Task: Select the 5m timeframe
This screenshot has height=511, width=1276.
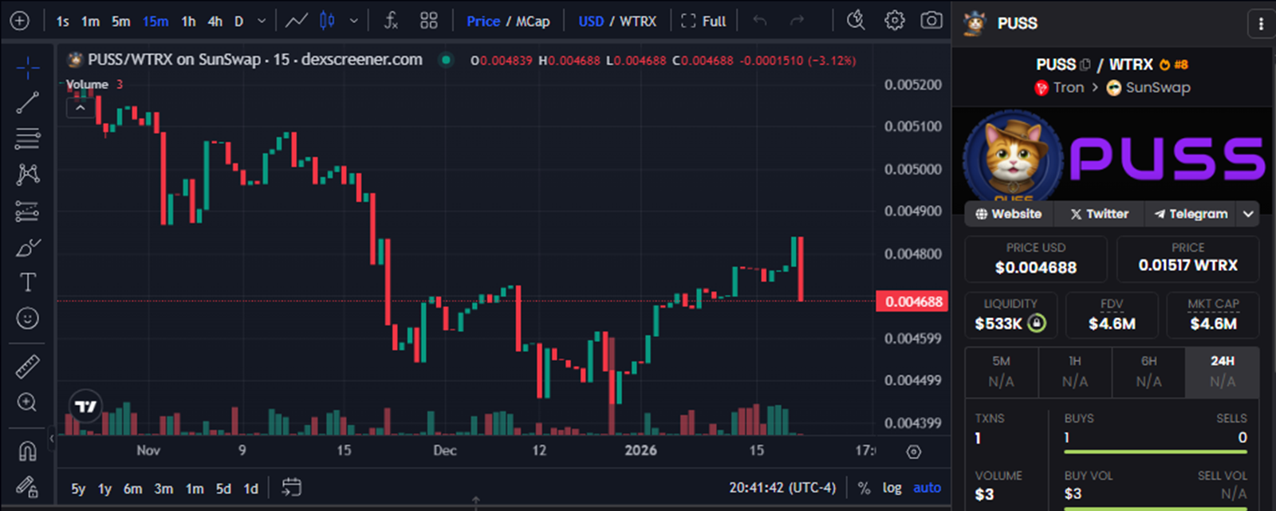Action: [x=120, y=22]
